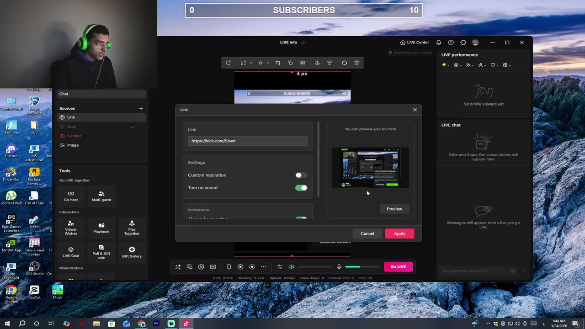Image resolution: width=585 pixels, height=329 pixels.
Task: Expand the Goal source chevron
Action: click(x=133, y=127)
